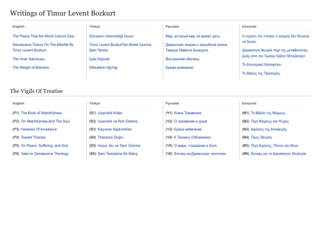Select 'The Vigils Of Treatise' heading
Viewport: 322px width, 241px height.
pyautogui.click(x=36, y=91)
